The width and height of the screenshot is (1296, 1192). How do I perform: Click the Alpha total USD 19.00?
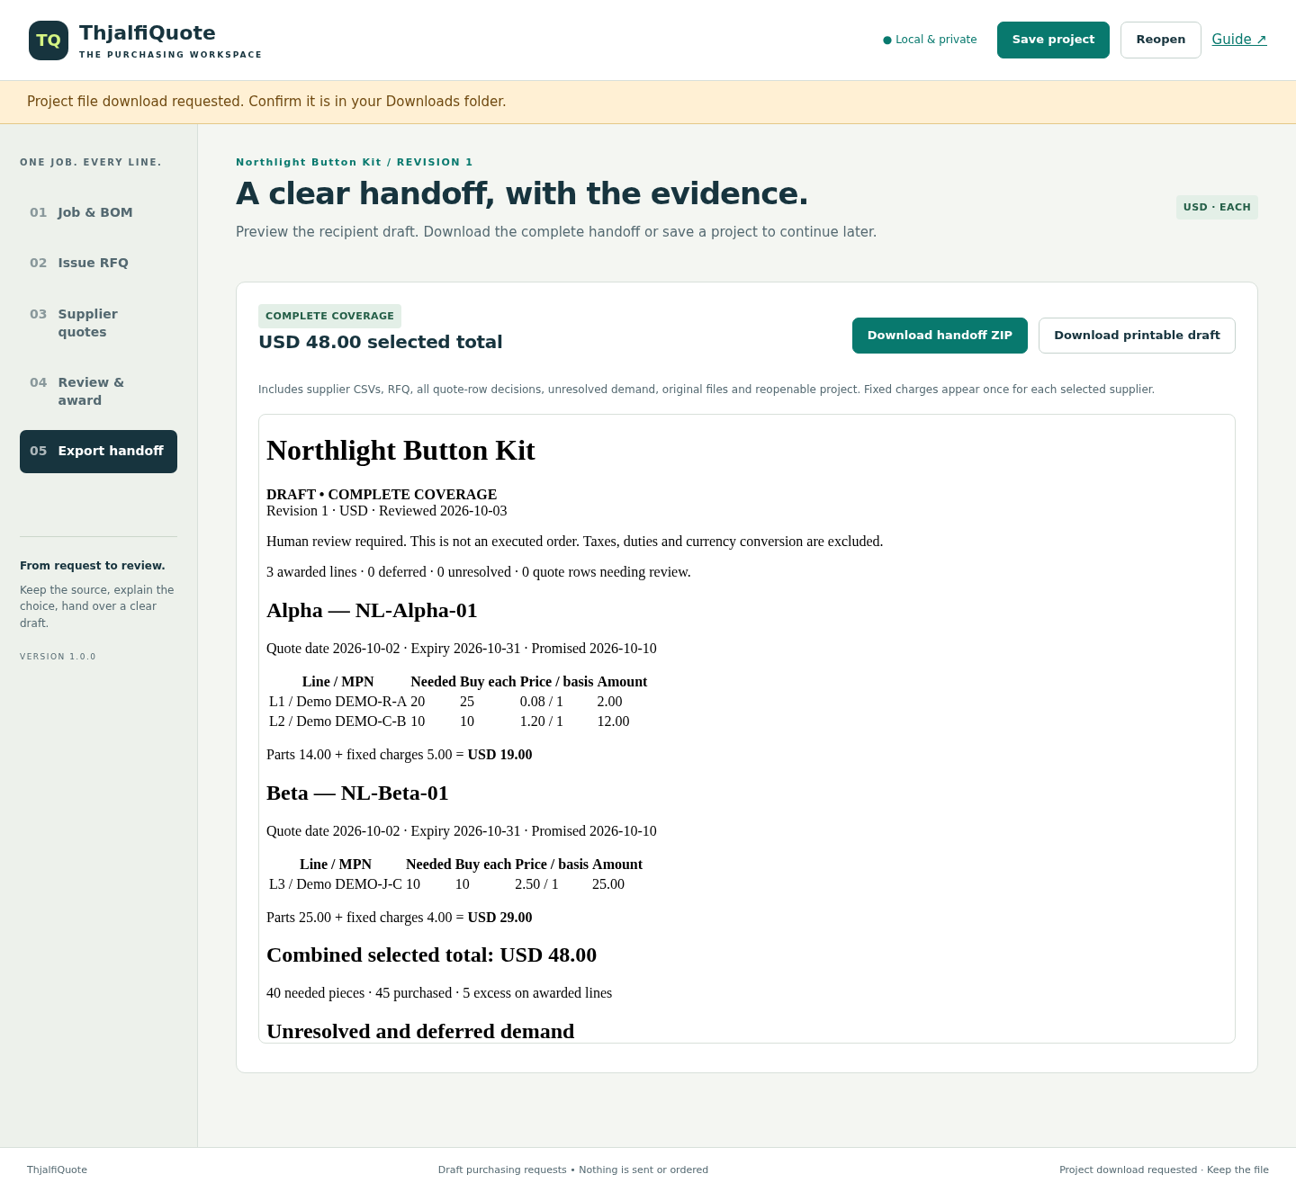tap(499, 755)
